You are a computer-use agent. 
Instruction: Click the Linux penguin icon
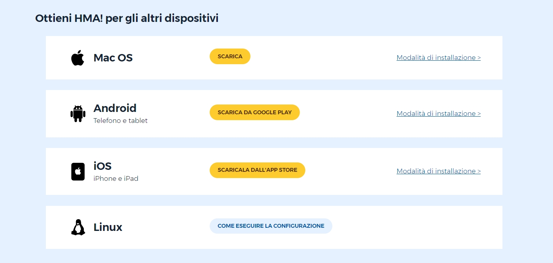click(x=78, y=227)
